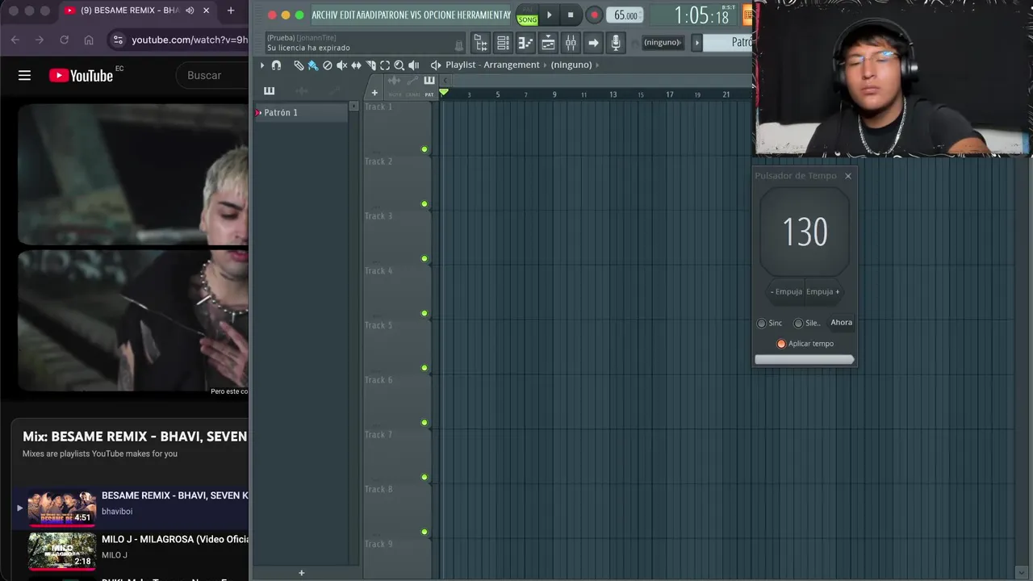
Task: Open a new browser tab
Action: tap(231, 10)
